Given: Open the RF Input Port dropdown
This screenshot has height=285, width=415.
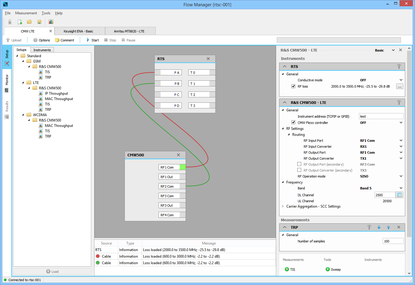Looking at the screenshot, I should (x=401, y=141).
